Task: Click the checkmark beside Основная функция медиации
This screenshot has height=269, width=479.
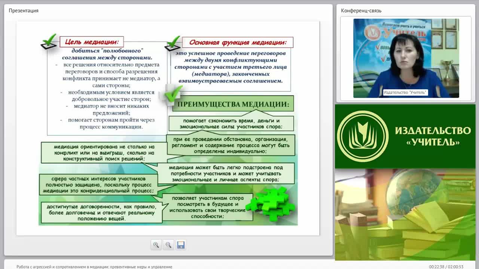Action: tap(173, 44)
